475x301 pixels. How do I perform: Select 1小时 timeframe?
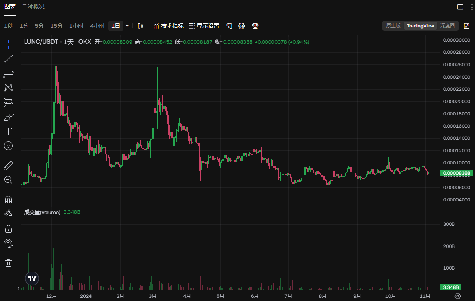point(76,26)
